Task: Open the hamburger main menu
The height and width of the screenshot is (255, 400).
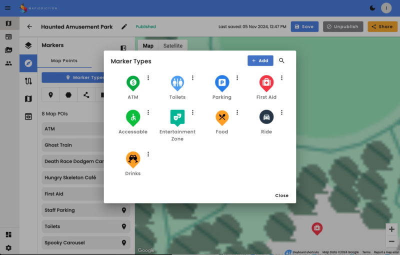Action: tap(7, 8)
